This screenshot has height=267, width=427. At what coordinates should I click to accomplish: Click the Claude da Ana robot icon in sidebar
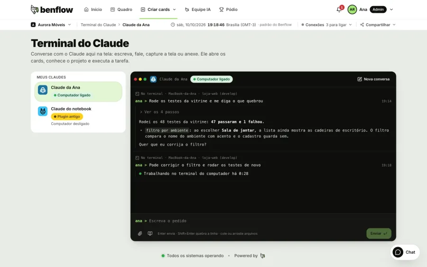(x=43, y=90)
